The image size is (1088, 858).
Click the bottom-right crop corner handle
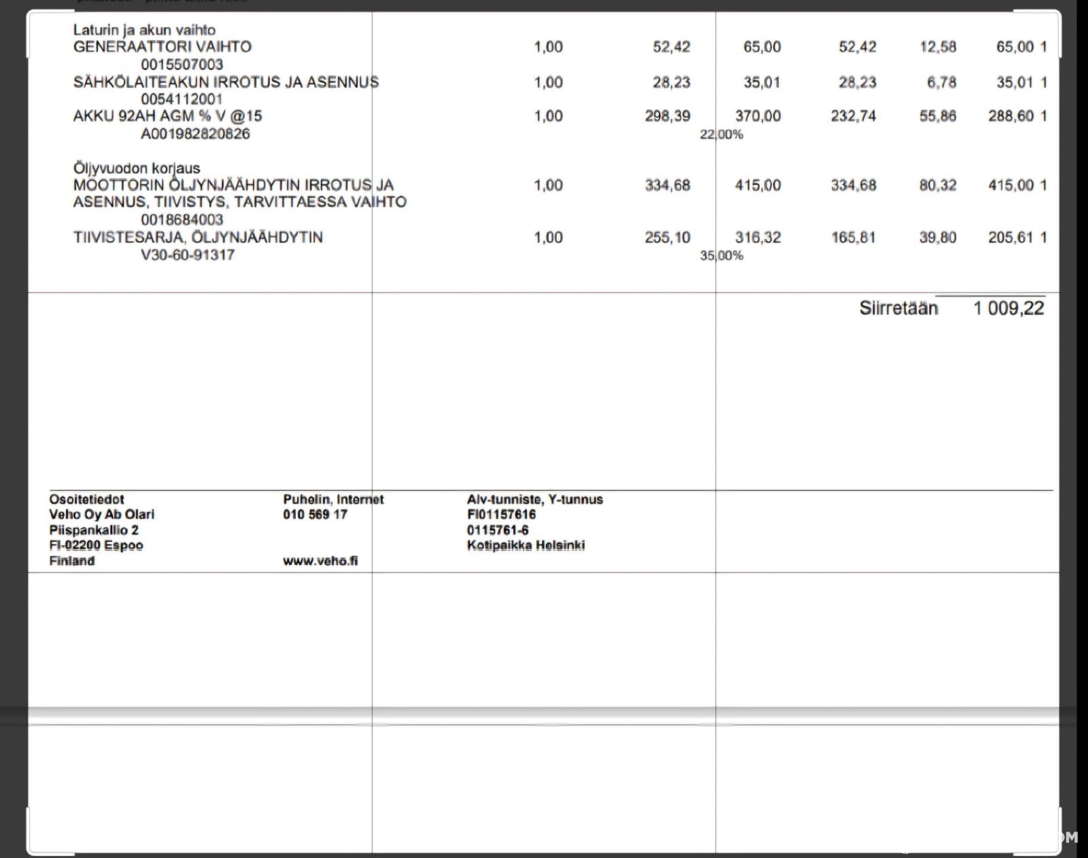click(1059, 853)
